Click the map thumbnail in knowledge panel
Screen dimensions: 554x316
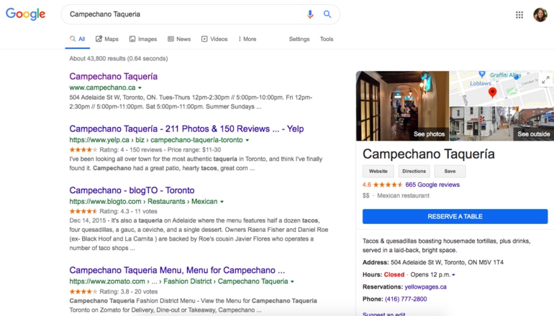coord(501,88)
